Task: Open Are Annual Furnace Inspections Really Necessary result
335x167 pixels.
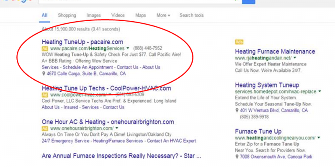Action: (121, 156)
